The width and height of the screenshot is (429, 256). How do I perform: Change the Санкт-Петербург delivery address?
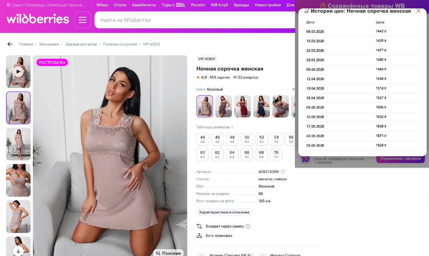[x=46, y=5]
